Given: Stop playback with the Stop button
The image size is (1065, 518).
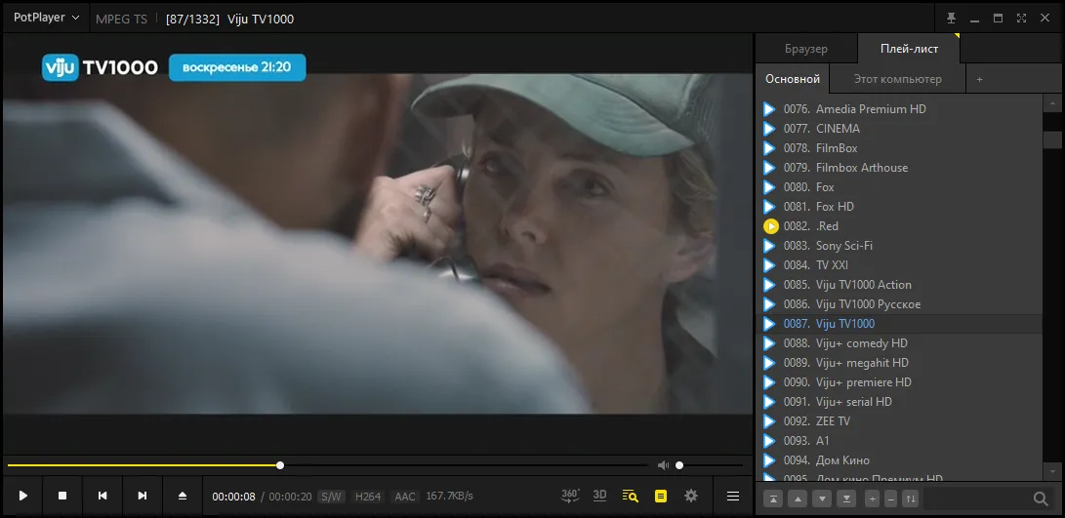Looking at the screenshot, I should (62, 497).
